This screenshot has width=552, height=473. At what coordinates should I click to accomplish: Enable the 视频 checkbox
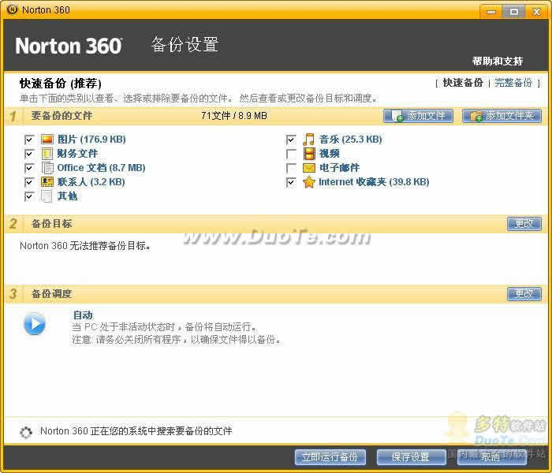click(291, 154)
